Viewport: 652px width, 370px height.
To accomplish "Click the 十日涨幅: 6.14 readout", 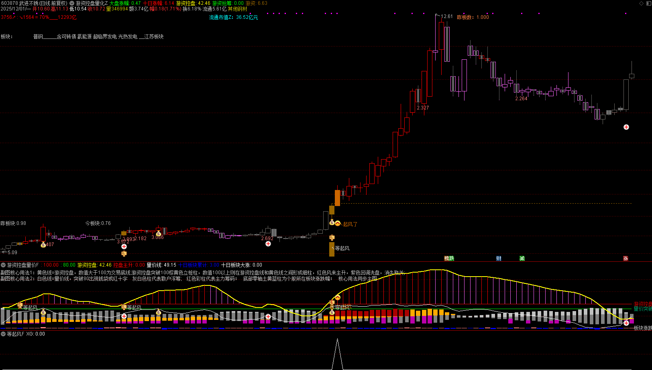I will (159, 3).
